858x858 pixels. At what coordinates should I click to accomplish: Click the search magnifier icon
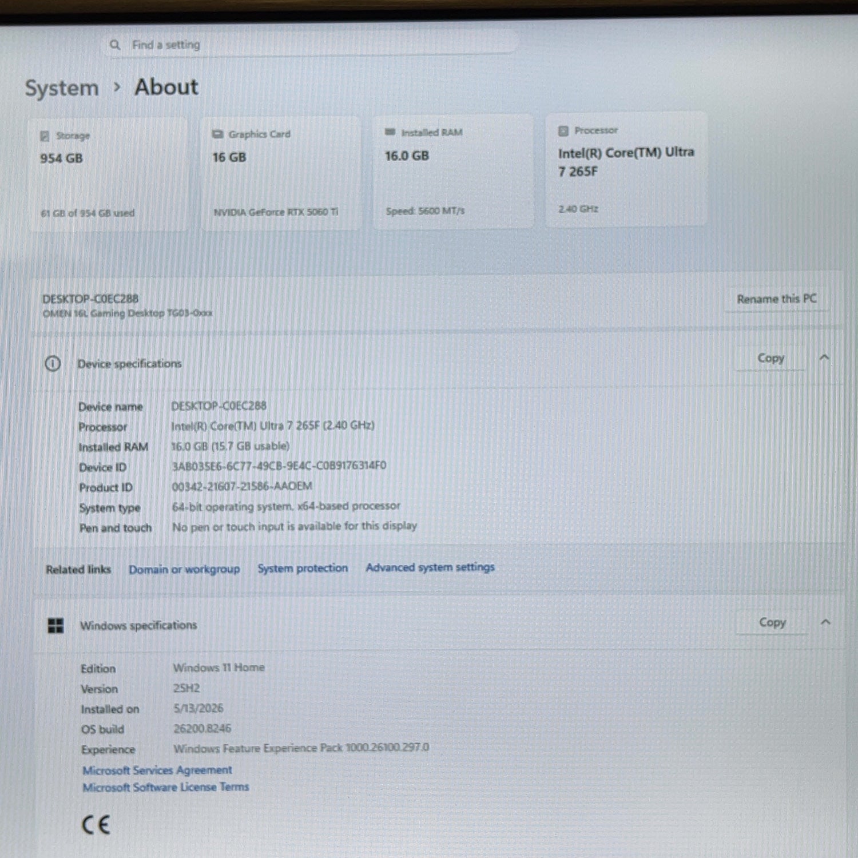click(x=115, y=45)
